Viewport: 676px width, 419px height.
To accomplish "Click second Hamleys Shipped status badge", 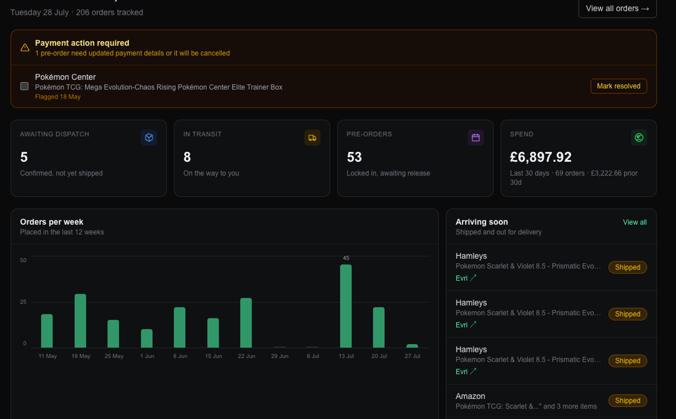I will click(x=627, y=314).
